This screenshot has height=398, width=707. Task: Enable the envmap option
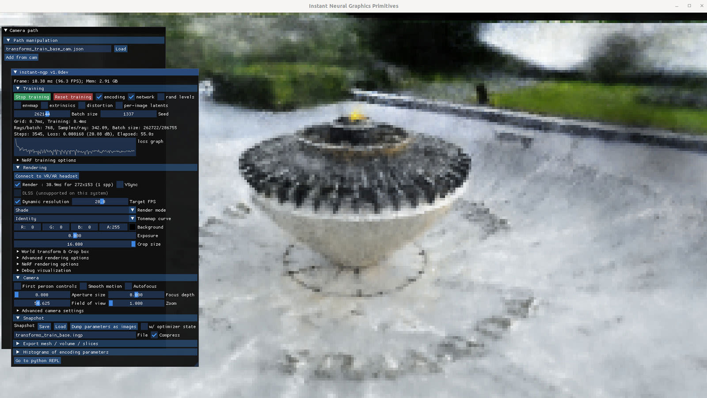click(x=17, y=105)
